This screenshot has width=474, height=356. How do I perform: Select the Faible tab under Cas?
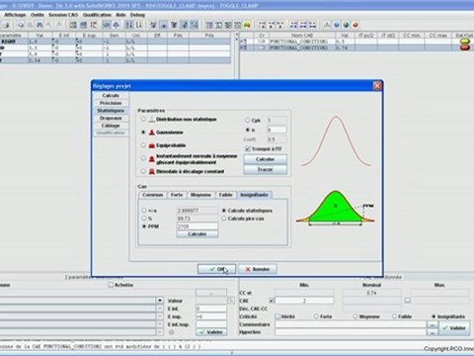click(226, 195)
